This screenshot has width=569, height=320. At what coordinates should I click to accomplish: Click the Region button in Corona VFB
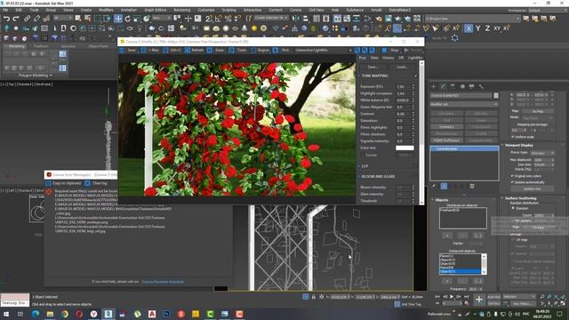(260, 50)
